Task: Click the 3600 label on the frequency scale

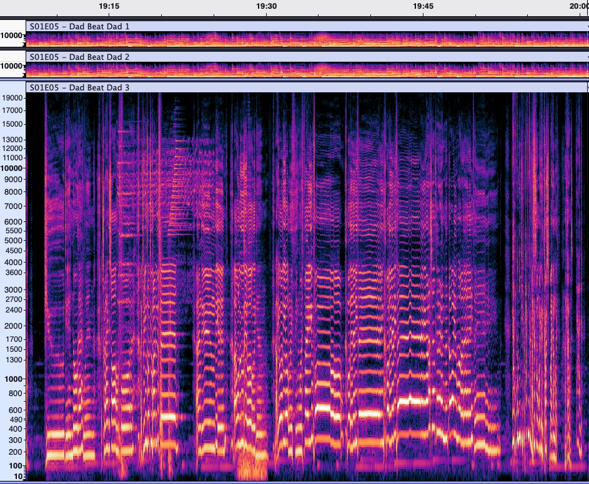Action: (x=15, y=273)
